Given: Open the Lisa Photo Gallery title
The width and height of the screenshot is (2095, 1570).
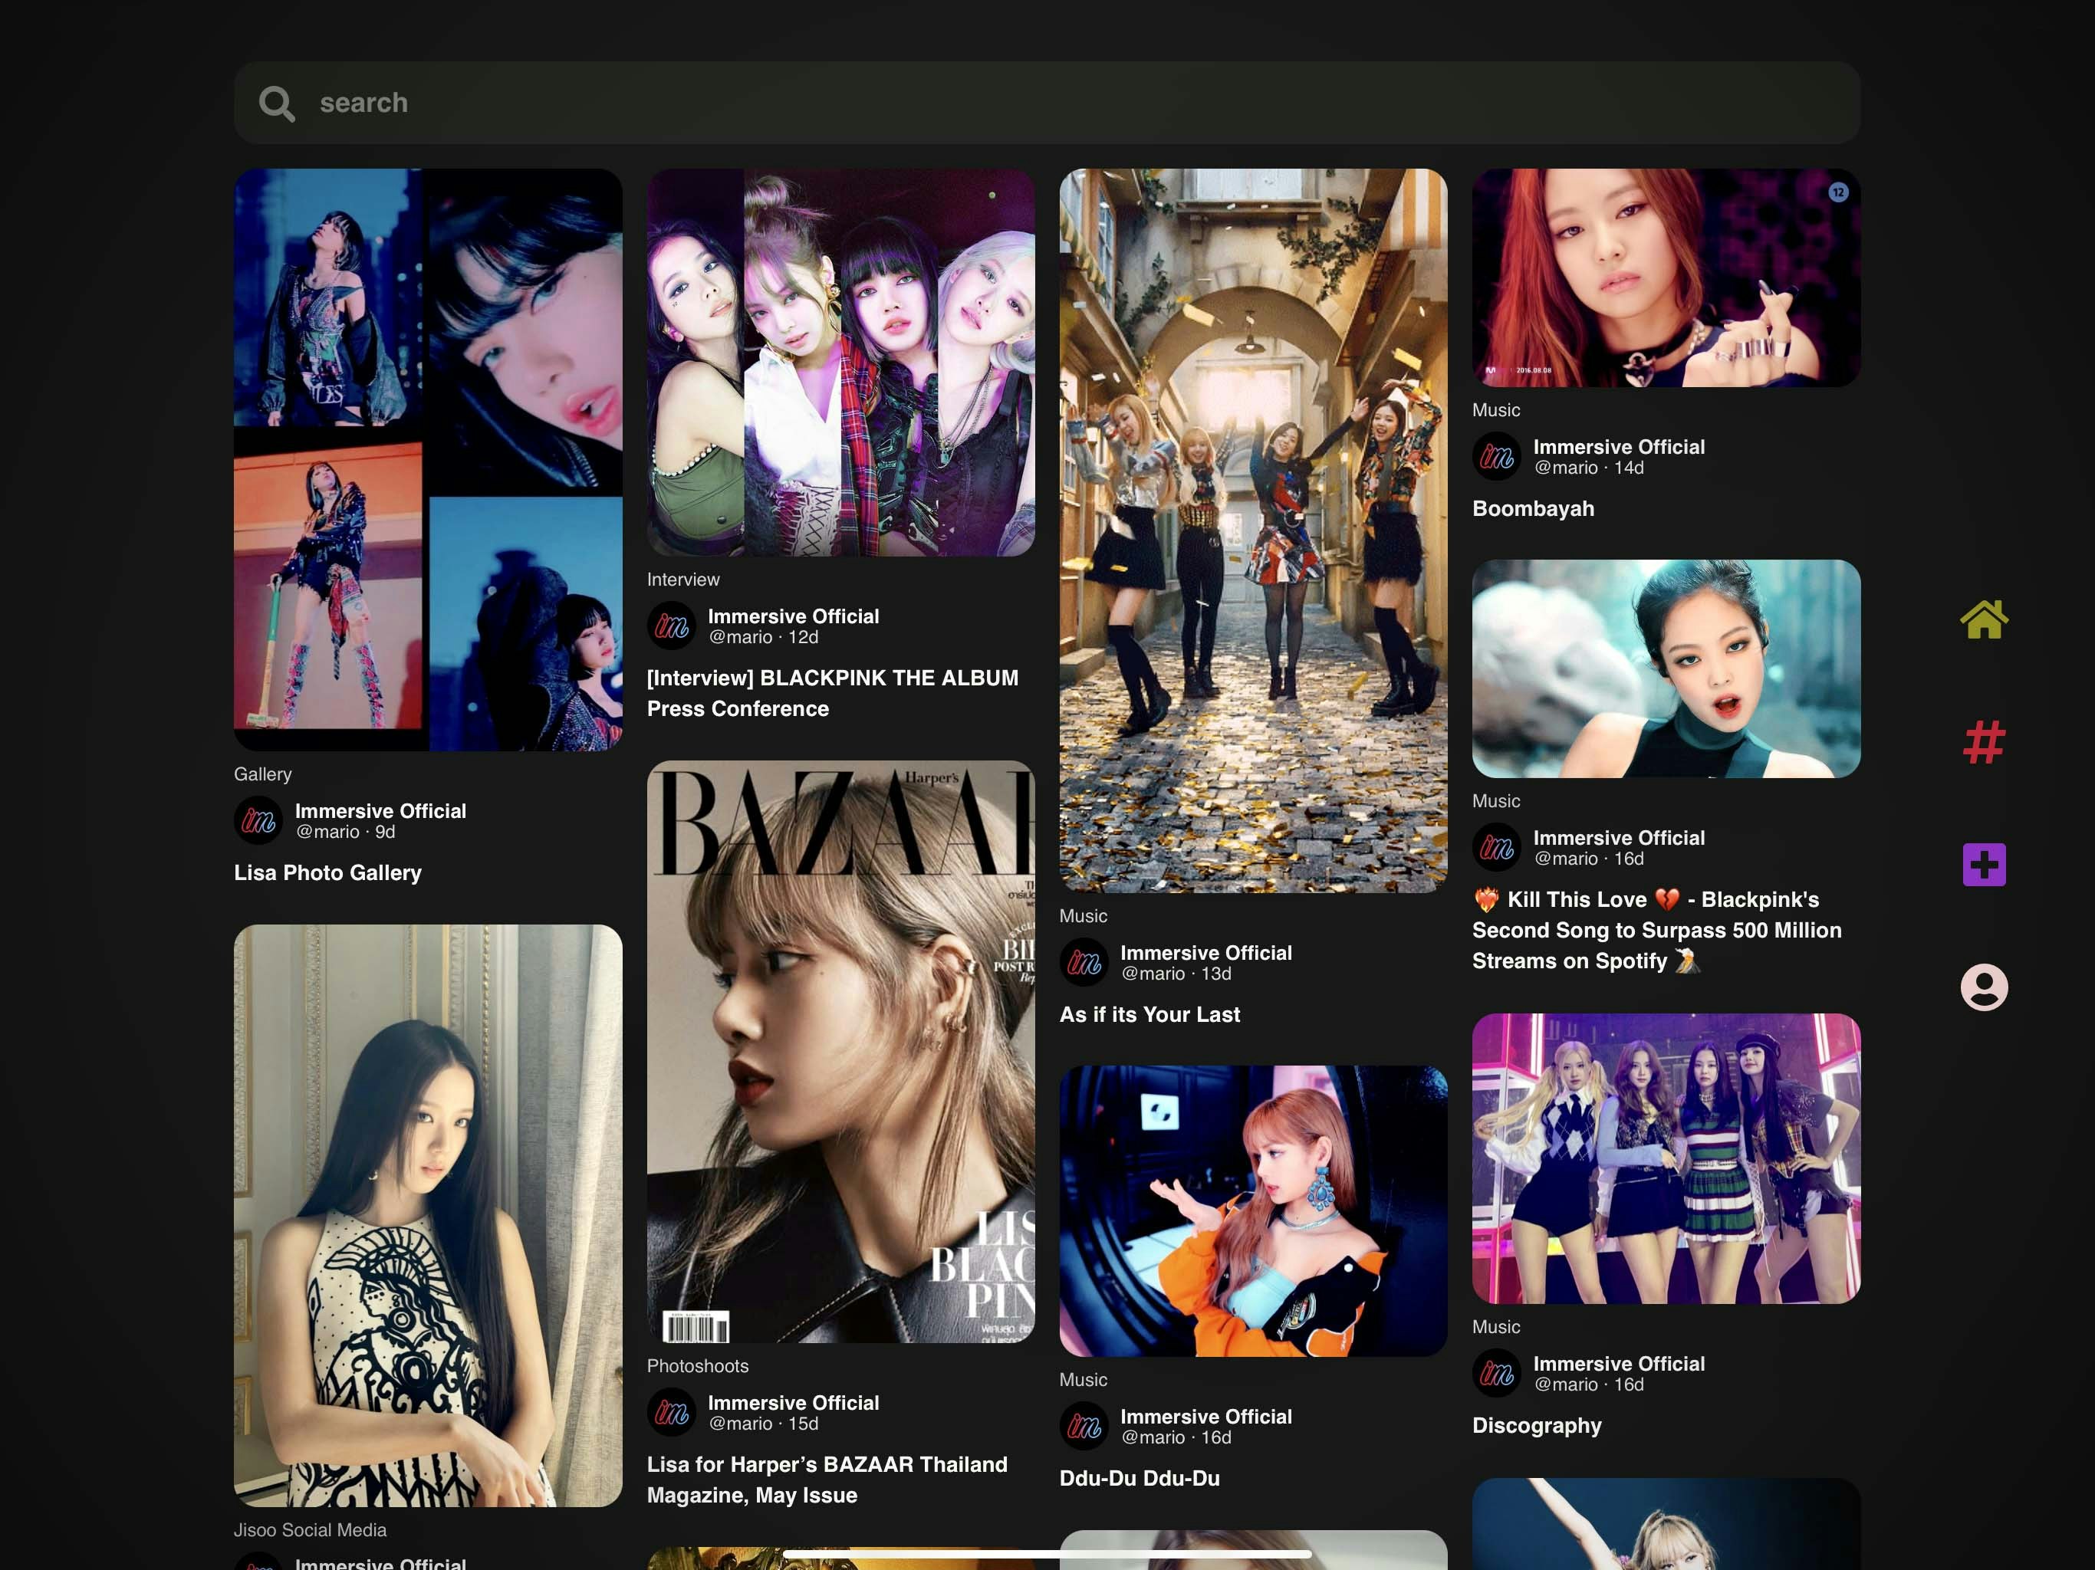Looking at the screenshot, I should pos(327,872).
